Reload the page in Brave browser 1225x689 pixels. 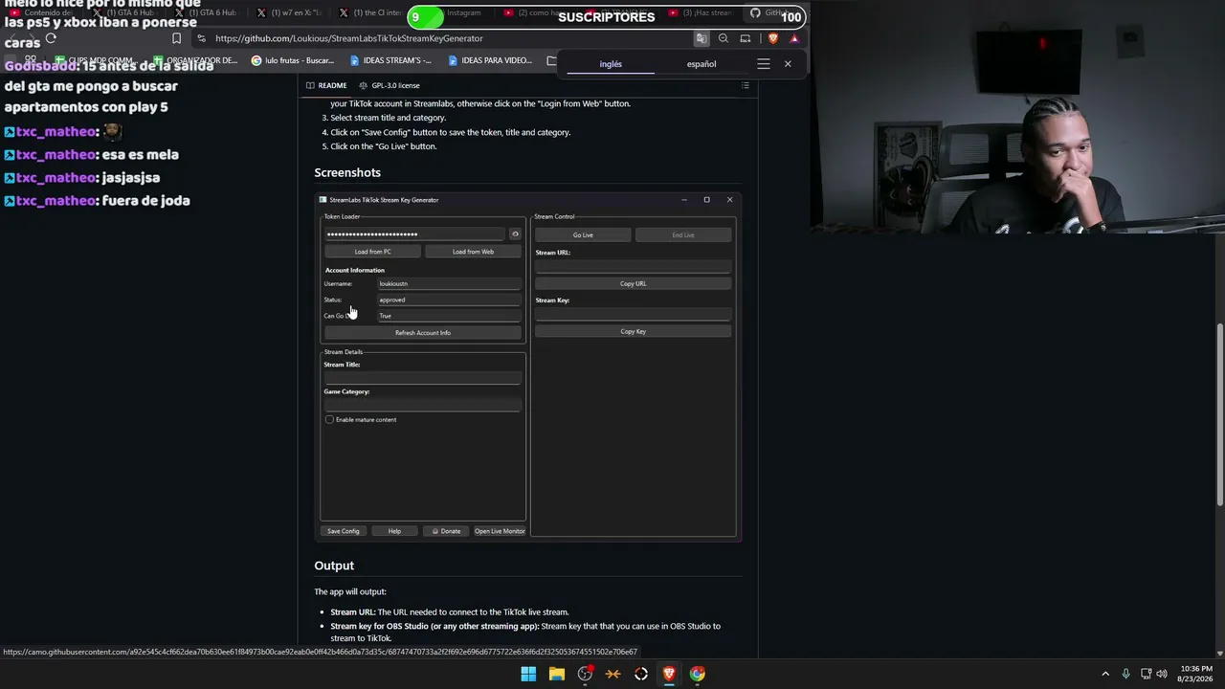(51, 38)
